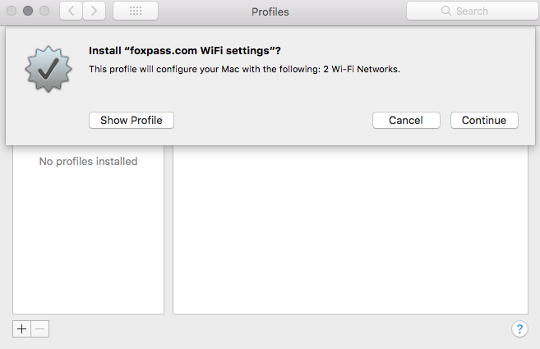Click the Profiles window title

pyautogui.click(x=270, y=11)
